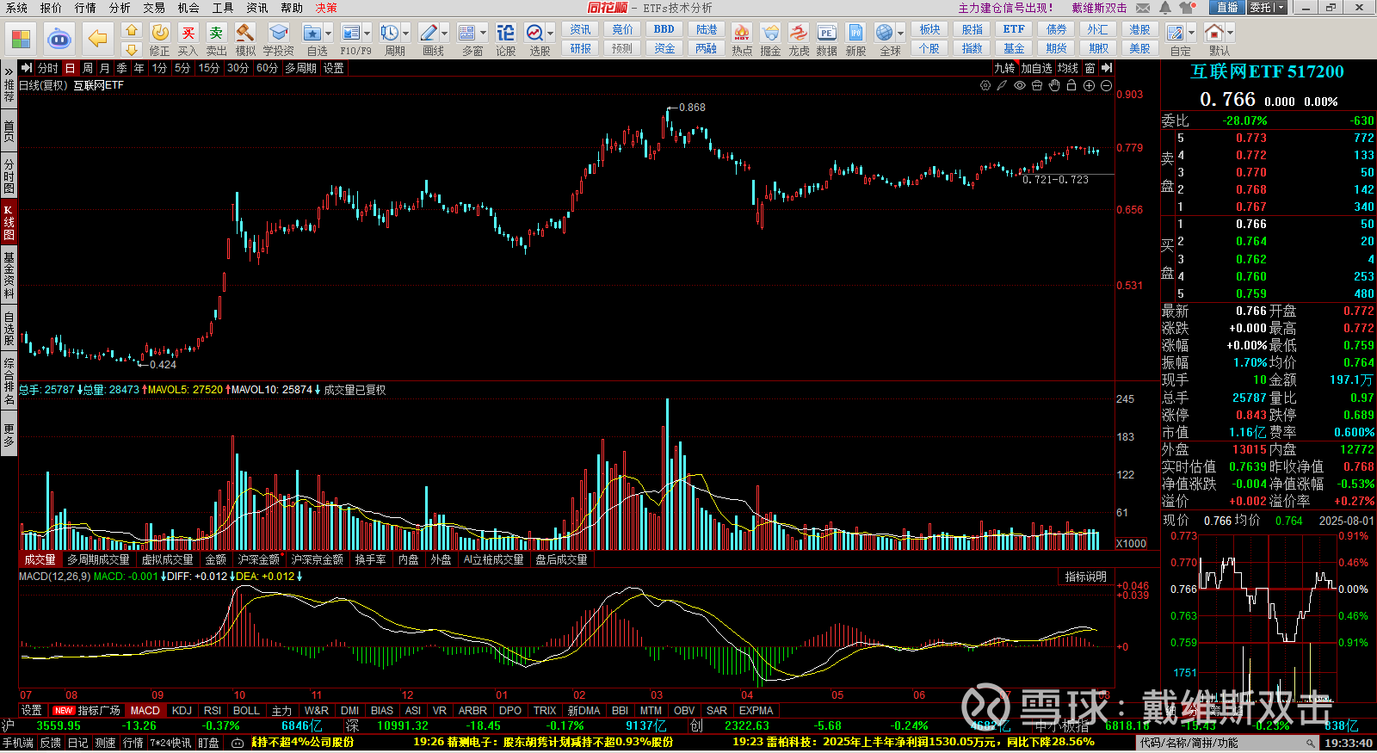This screenshot has width=1377, height=753.
Task: Toggle the lock icon above chart
Action: point(1071,85)
